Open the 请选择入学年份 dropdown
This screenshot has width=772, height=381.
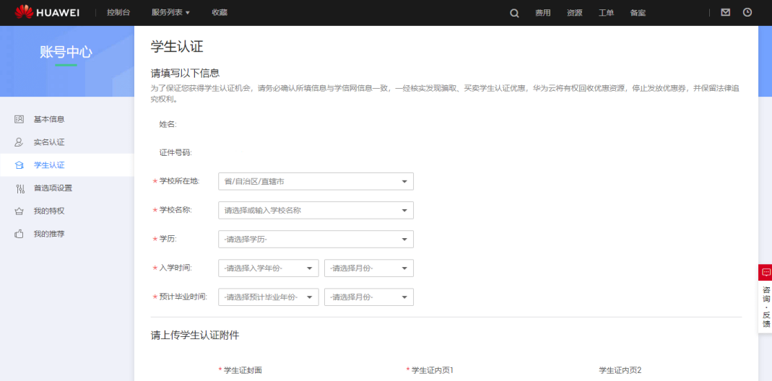click(269, 268)
